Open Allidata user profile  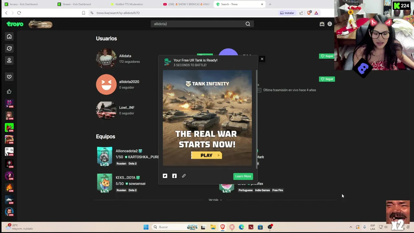tap(125, 56)
